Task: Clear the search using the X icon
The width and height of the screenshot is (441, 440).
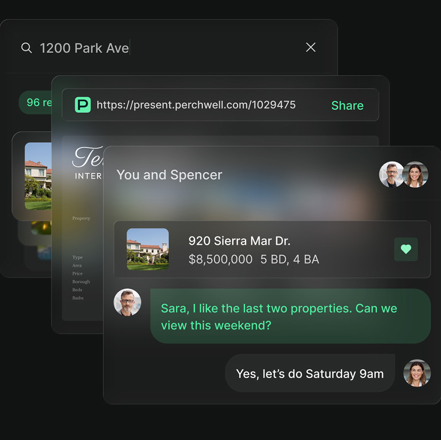Action: point(311,47)
